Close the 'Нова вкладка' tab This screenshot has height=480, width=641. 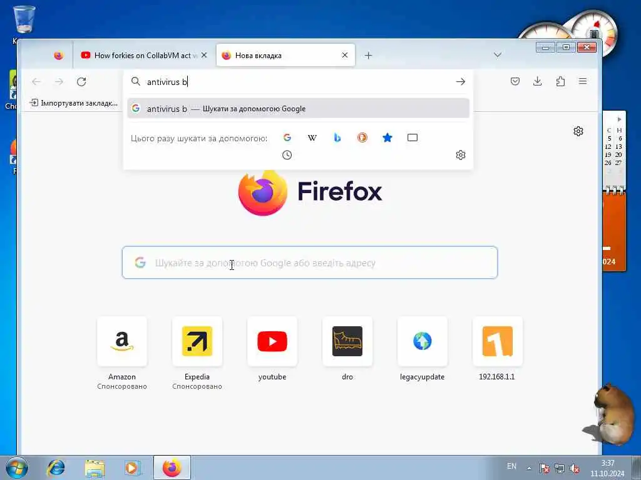[x=345, y=55]
